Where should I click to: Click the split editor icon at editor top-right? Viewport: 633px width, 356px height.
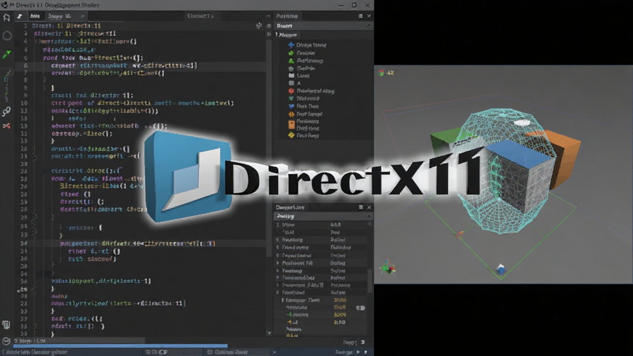tap(259, 25)
